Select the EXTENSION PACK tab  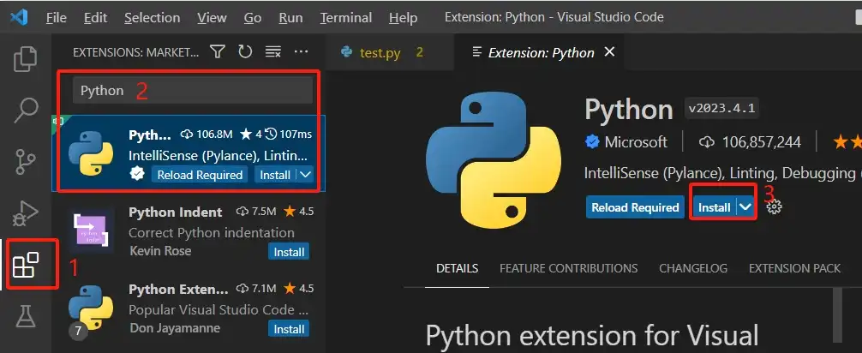click(794, 268)
